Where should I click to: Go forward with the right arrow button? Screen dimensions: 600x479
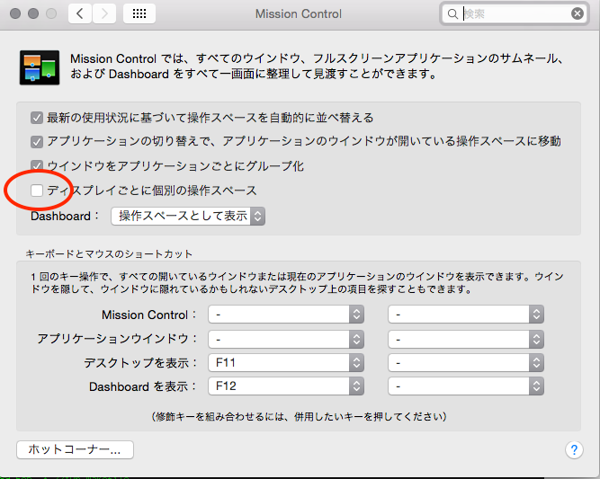click(x=104, y=13)
